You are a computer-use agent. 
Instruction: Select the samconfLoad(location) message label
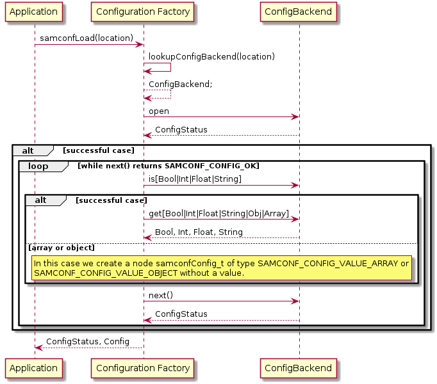pyautogui.click(x=87, y=38)
